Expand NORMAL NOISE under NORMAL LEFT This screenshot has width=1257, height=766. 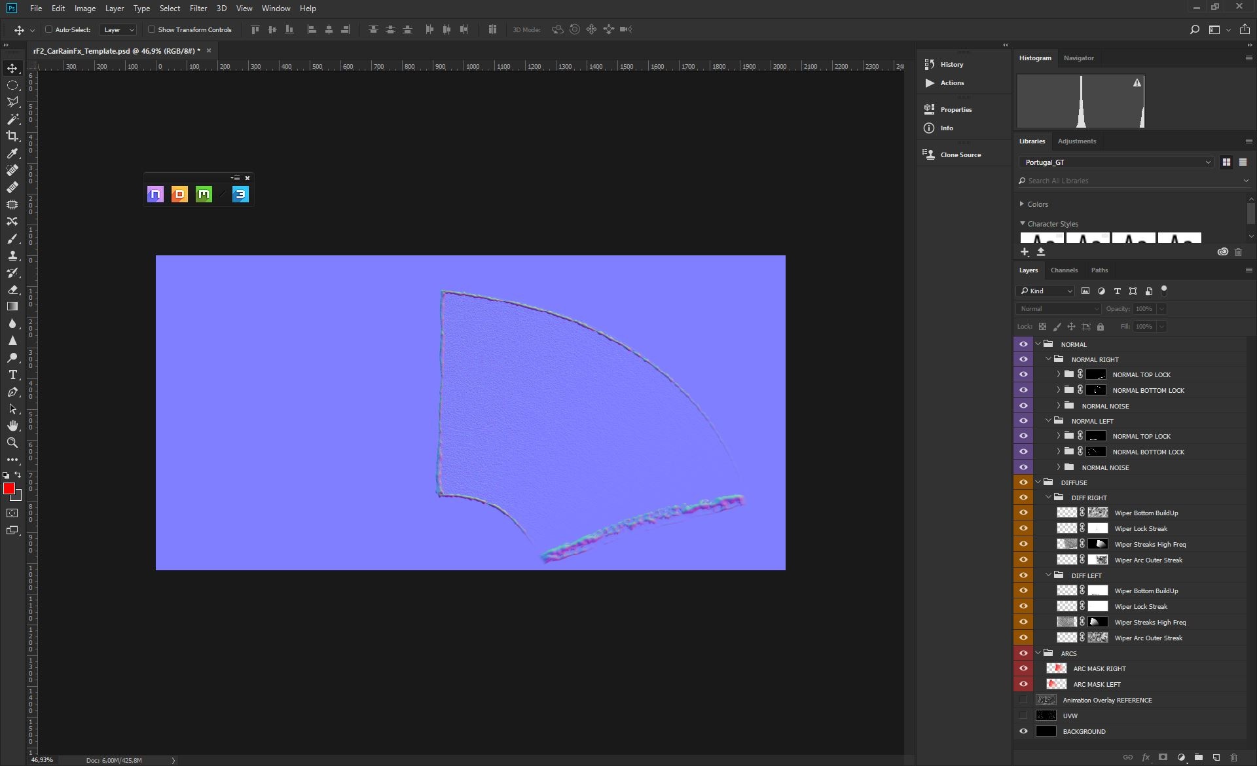[1058, 467]
